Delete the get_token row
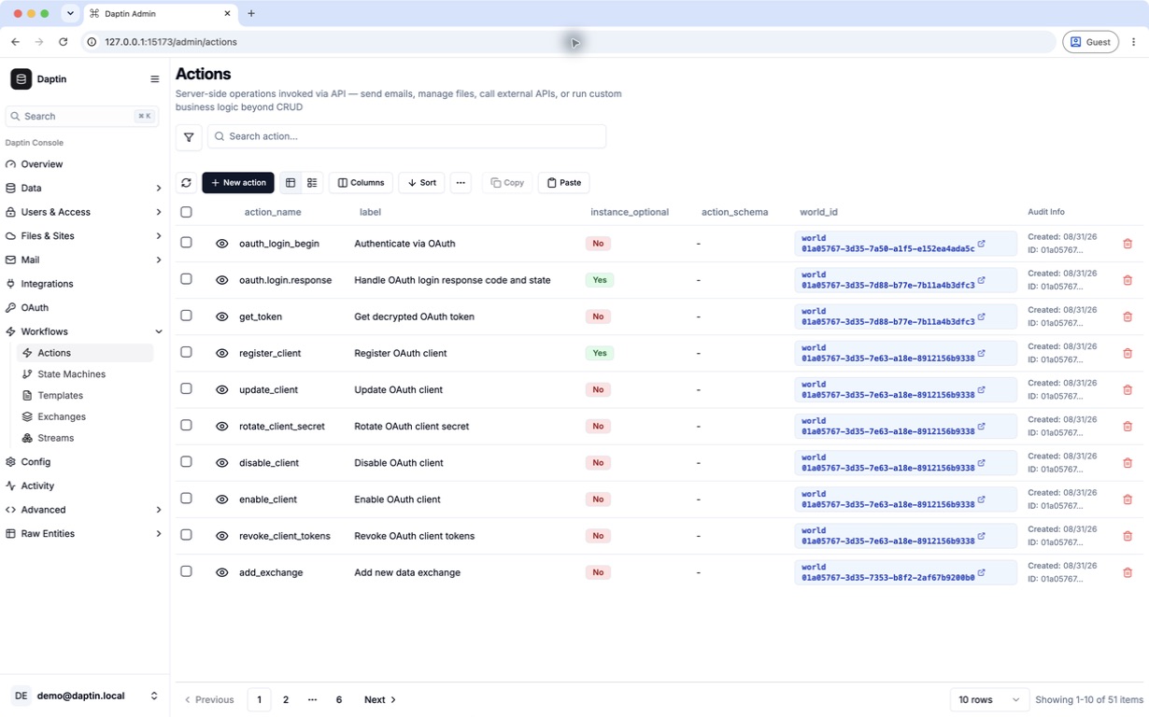 (1128, 316)
